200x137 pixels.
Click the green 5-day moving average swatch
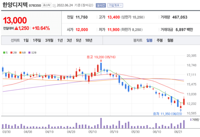(4, 53)
